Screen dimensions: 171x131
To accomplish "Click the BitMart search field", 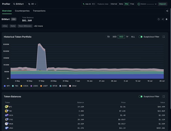I will (x=19, y=4).
